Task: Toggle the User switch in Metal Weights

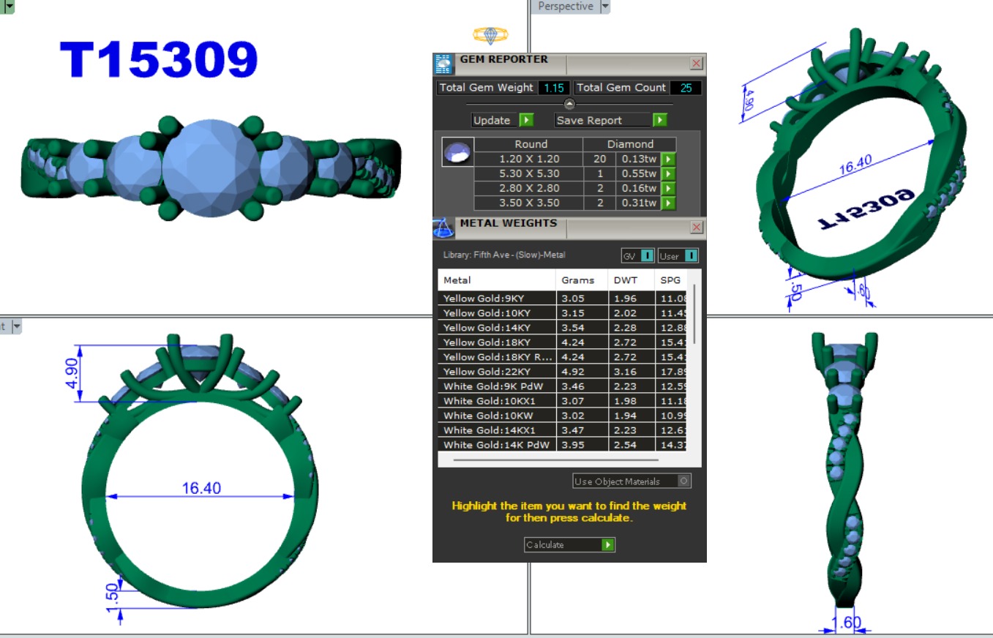Action: (x=691, y=255)
